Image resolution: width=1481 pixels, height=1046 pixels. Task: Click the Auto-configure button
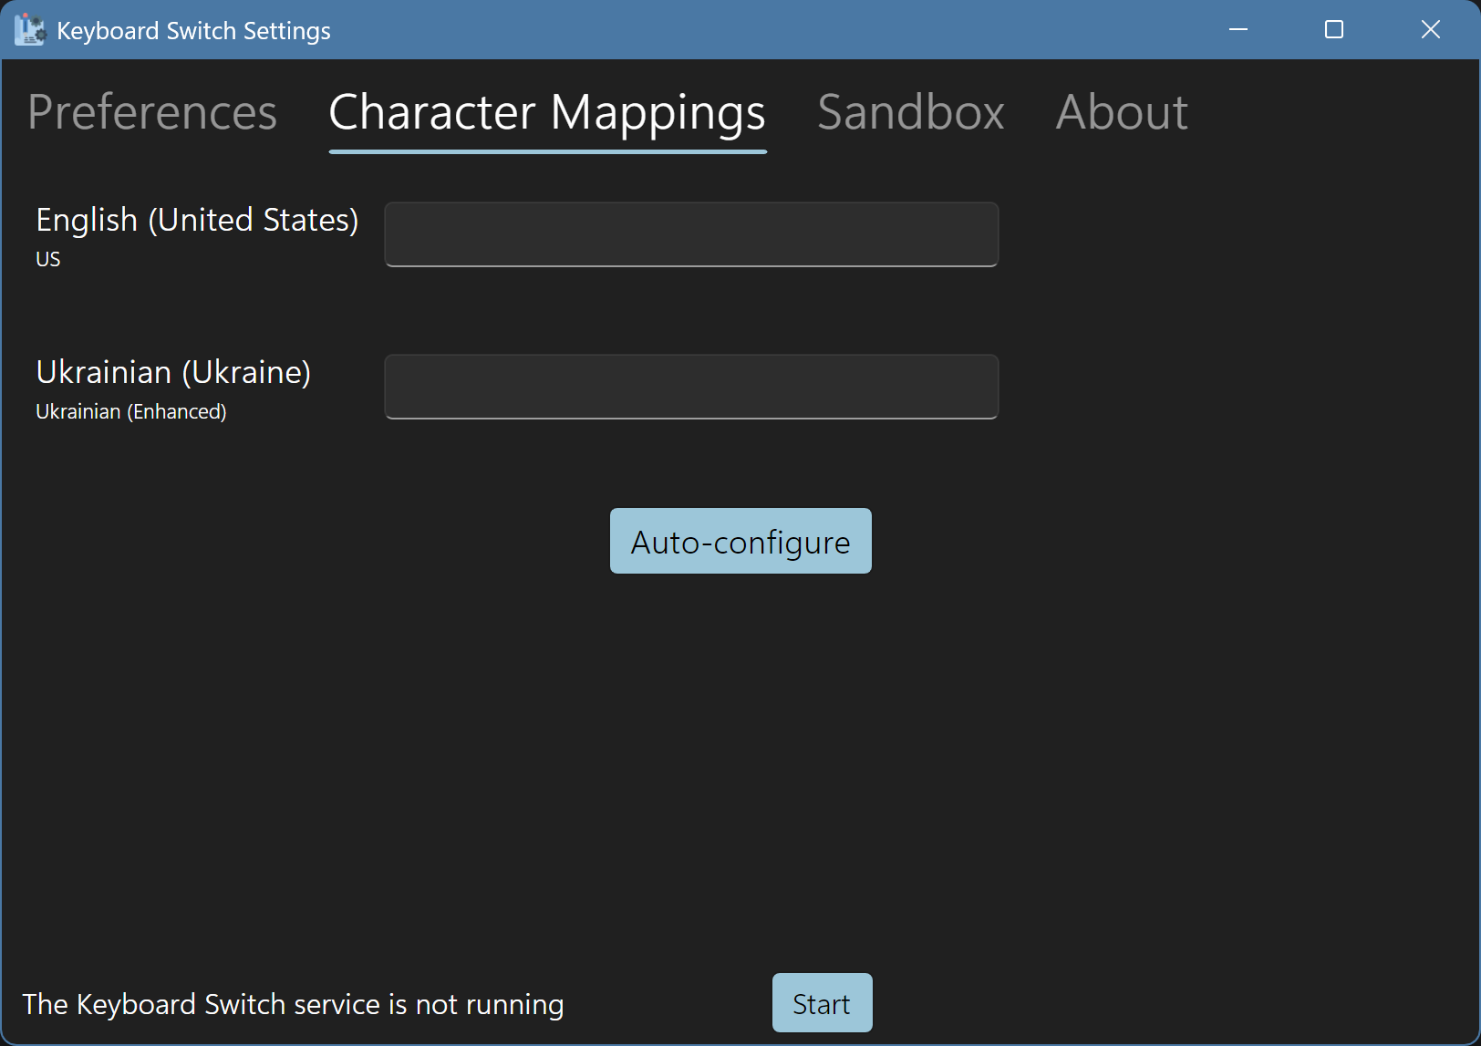coord(740,541)
